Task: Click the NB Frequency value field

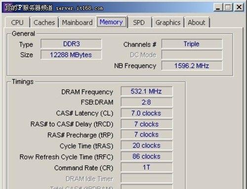Action: click(x=192, y=66)
